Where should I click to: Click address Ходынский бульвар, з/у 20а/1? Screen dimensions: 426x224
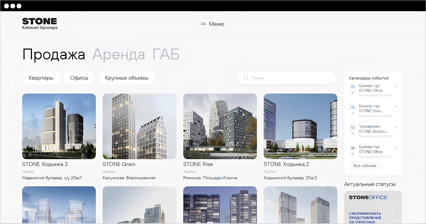[52, 178]
